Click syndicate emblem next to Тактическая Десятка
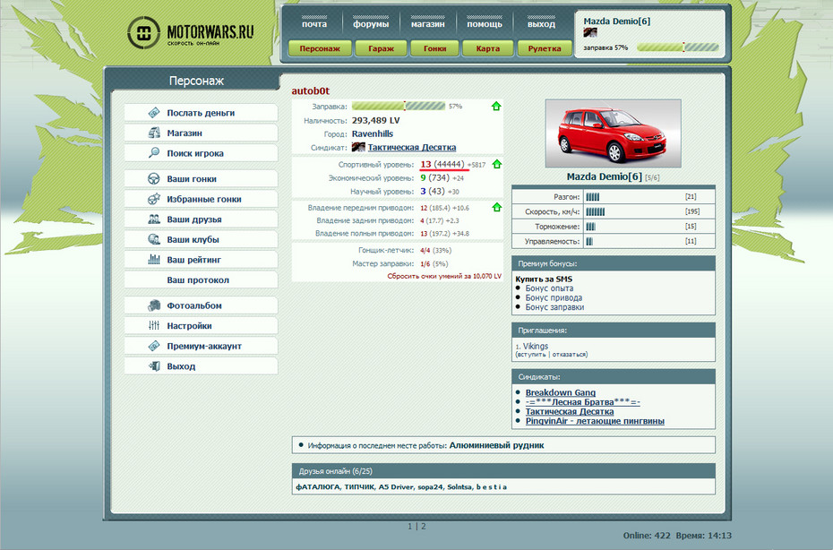The width and height of the screenshot is (833, 550). point(358,147)
